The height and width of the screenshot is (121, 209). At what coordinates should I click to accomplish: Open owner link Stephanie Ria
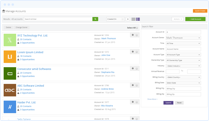click(x=108, y=72)
